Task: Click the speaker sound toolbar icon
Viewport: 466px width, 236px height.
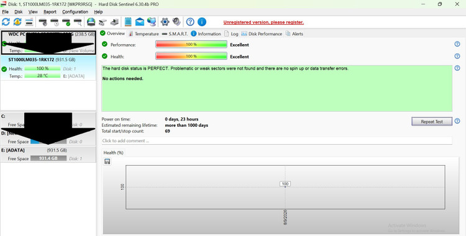Action: pos(176,22)
